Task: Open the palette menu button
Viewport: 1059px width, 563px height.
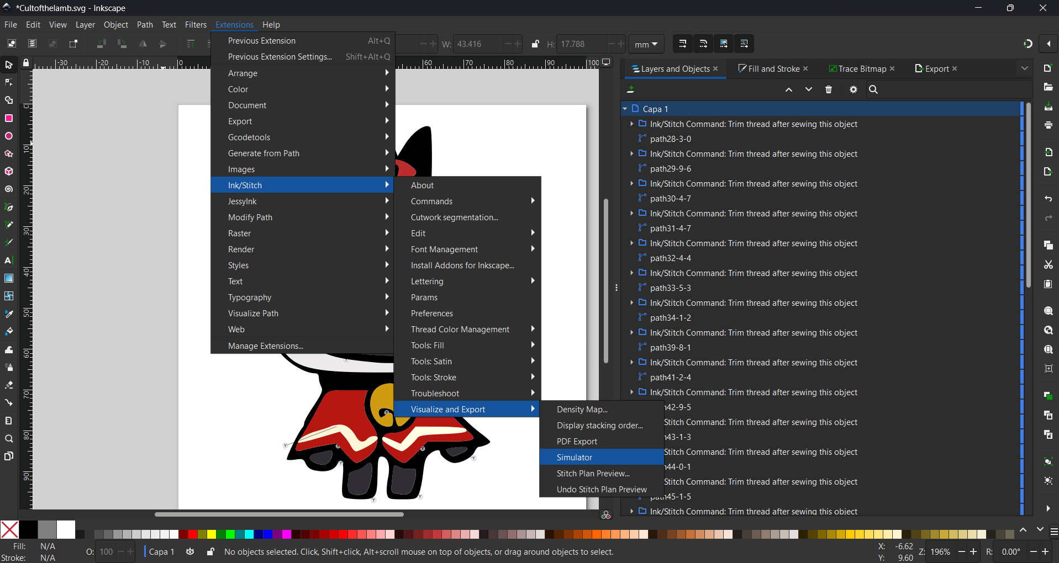Action: pyautogui.click(x=1054, y=532)
